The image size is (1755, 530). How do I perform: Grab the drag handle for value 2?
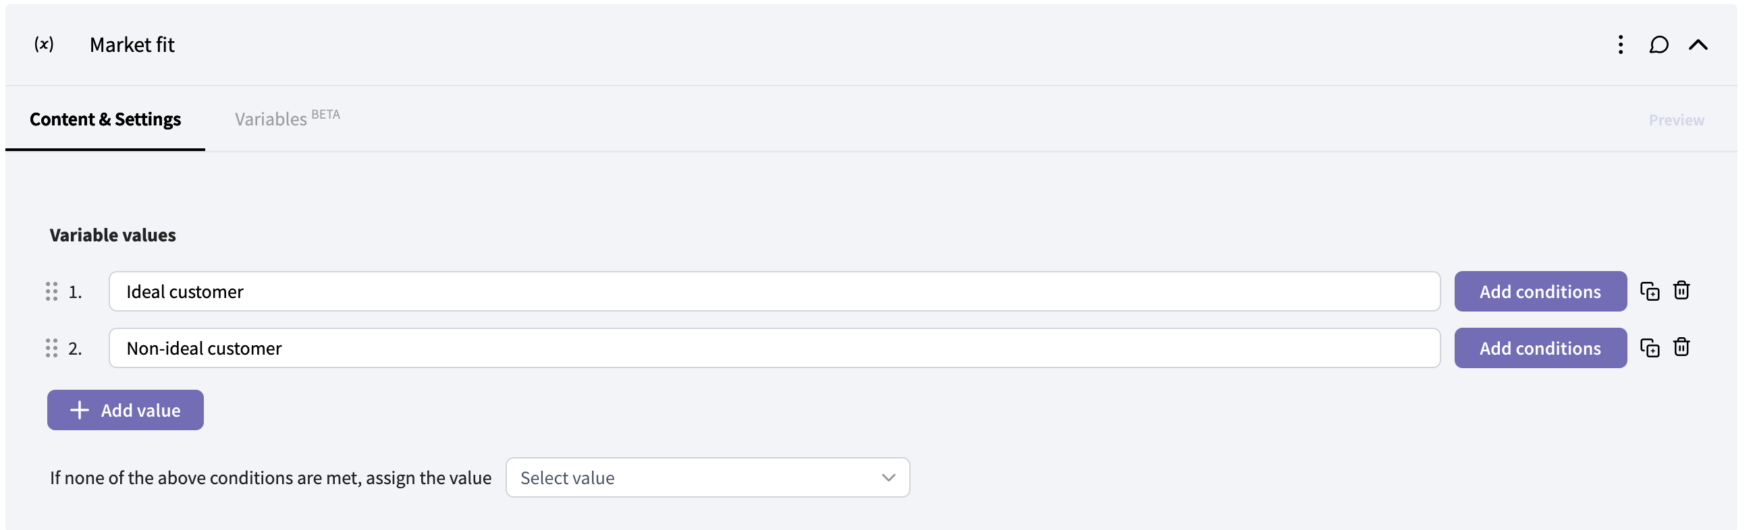click(52, 349)
